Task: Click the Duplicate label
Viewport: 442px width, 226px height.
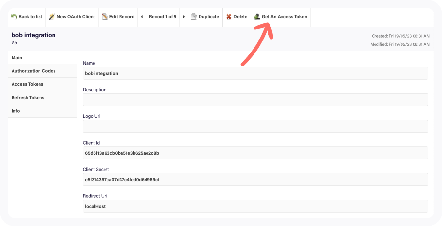Action: pos(209,17)
